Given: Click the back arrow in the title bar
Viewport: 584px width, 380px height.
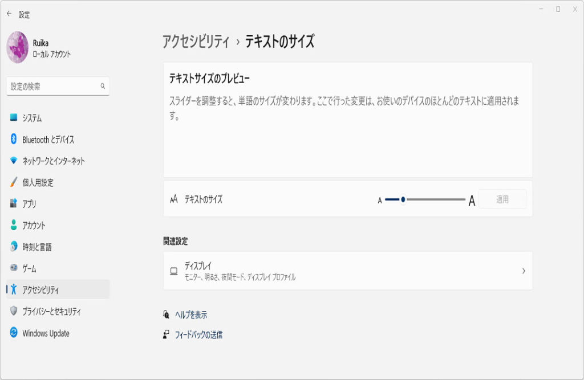Looking at the screenshot, I should pyautogui.click(x=9, y=14).
